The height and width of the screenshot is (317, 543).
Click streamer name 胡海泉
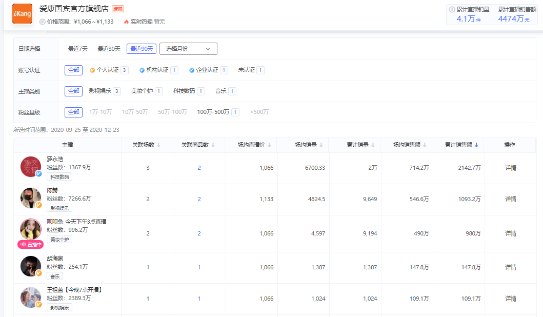point(55,259)
